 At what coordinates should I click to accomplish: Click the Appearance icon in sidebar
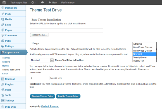(3, 52)
